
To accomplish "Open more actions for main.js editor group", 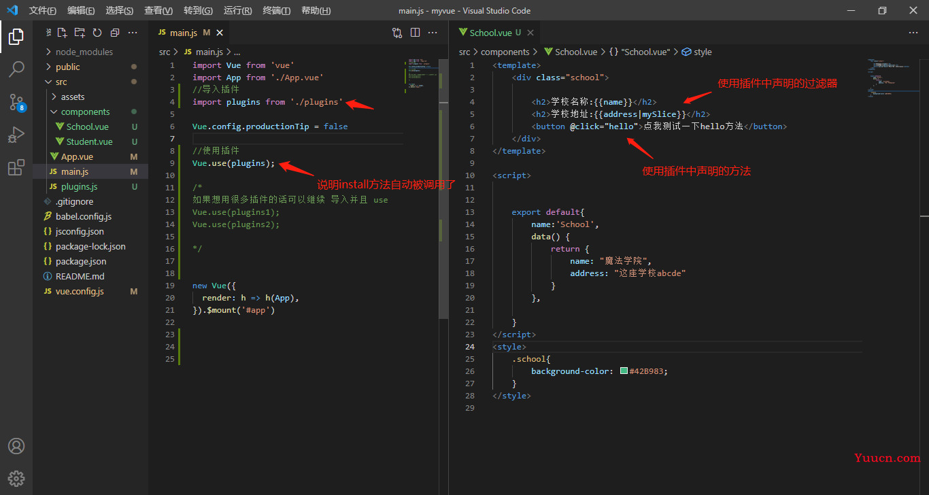I will (x=433, y=33).
